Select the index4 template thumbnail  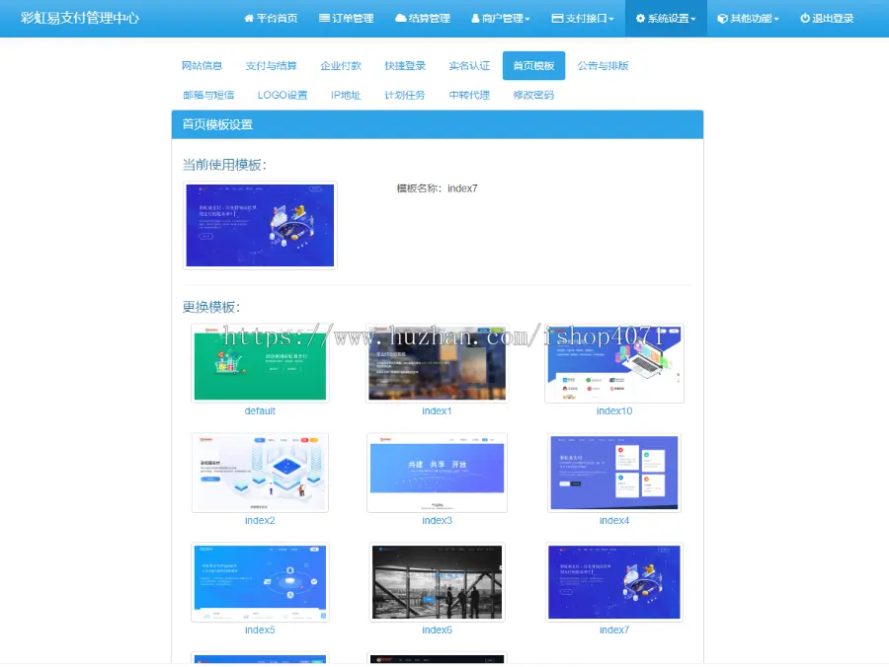(x=614, y=473)
